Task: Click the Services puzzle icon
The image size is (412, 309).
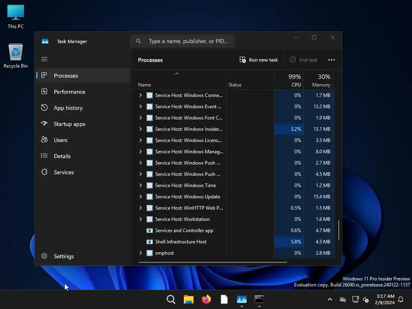Action: tap(44, 172)
